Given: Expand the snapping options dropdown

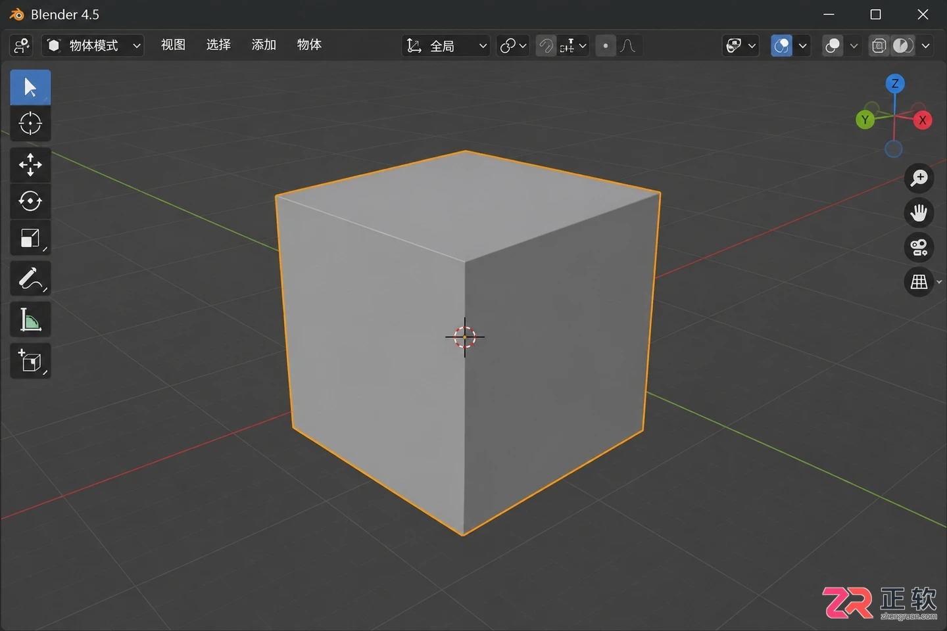Looking at the screenshot, I should click(x=573, y=45).
